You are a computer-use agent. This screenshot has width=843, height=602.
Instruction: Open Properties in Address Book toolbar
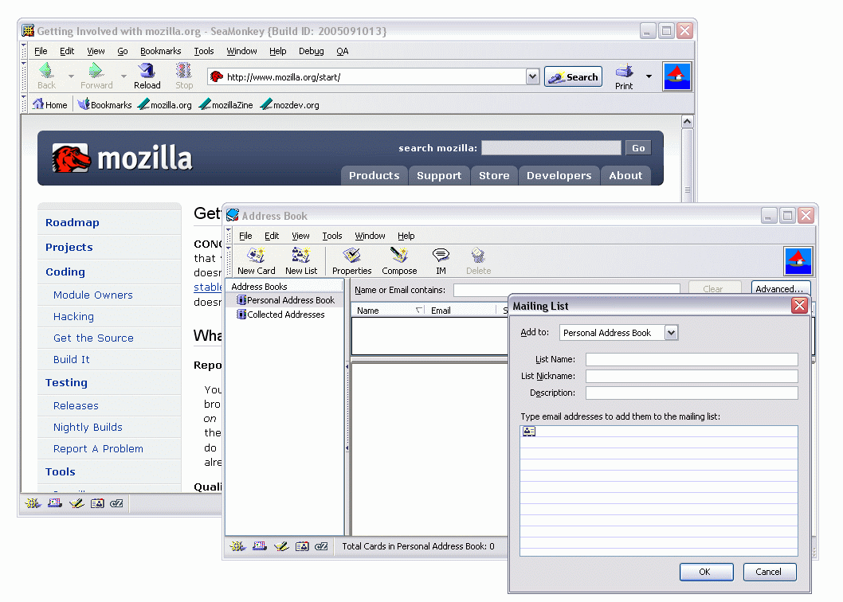tap(351, 261)
